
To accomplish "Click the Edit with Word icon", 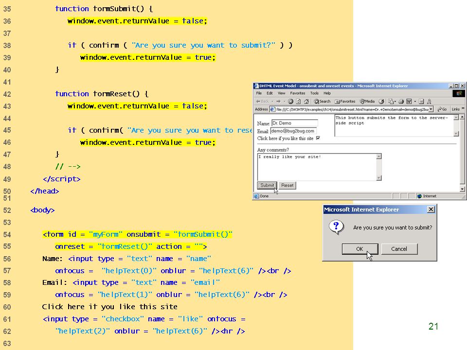I will pos(409,102).
